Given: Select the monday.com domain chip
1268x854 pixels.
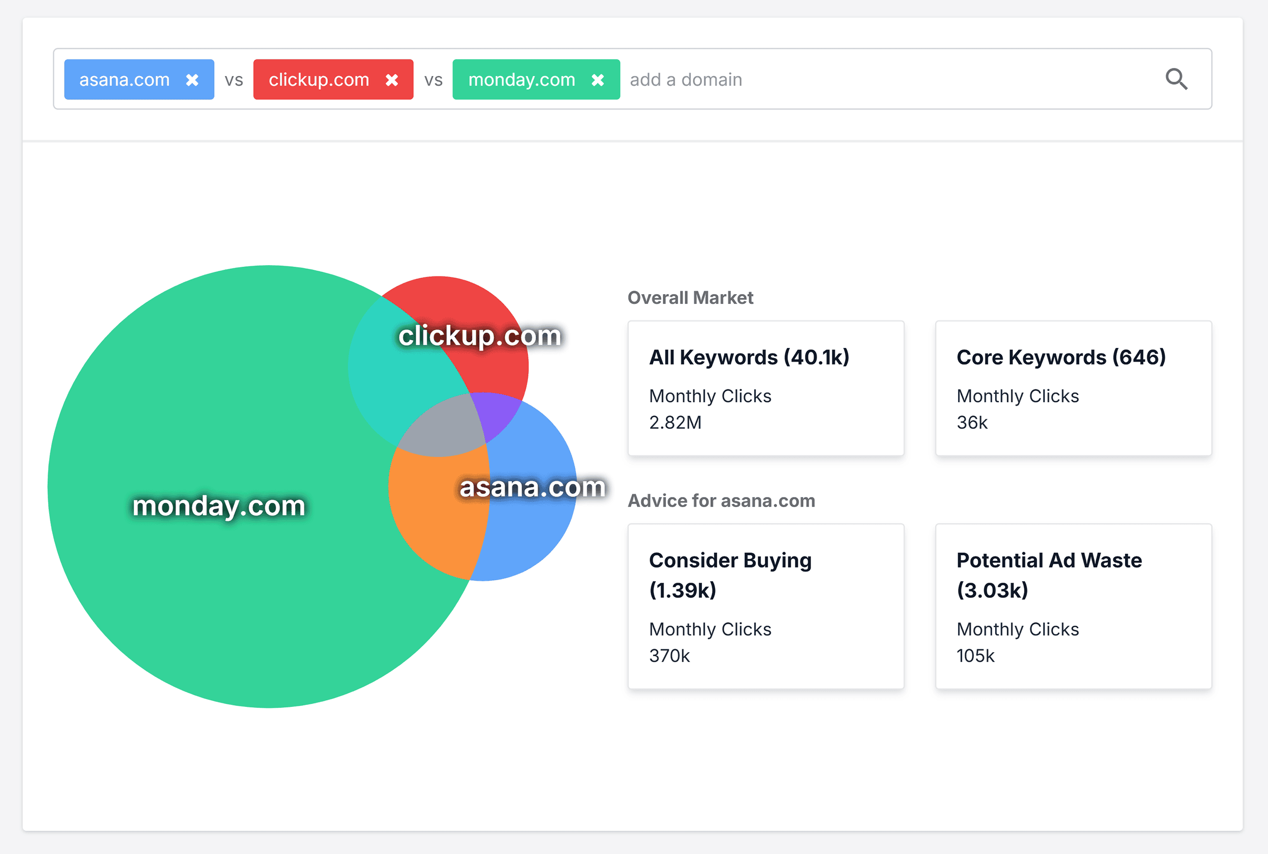Looking at the screenshot, I should tap(522, 80).
